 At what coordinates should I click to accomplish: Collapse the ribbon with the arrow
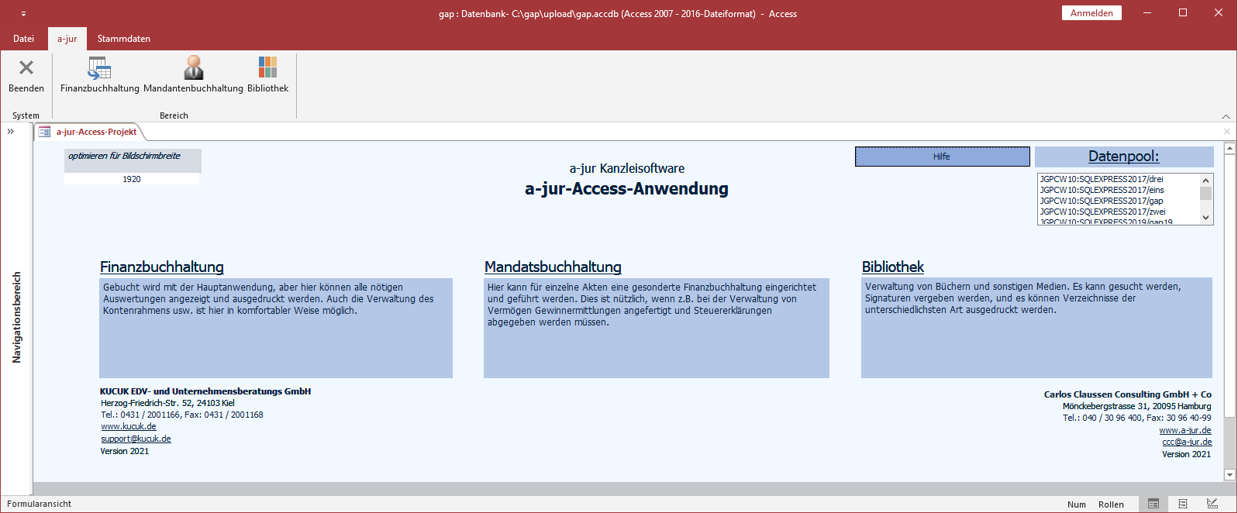(1226, 116)
